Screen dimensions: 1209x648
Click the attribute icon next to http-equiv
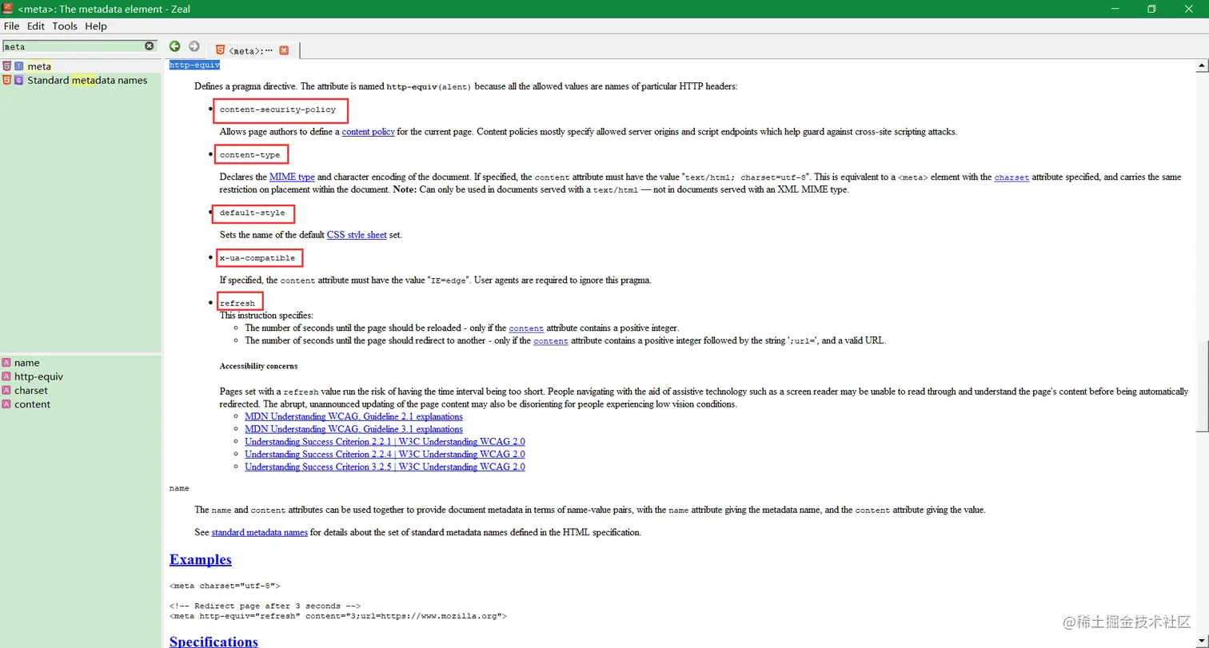[7, 376]
